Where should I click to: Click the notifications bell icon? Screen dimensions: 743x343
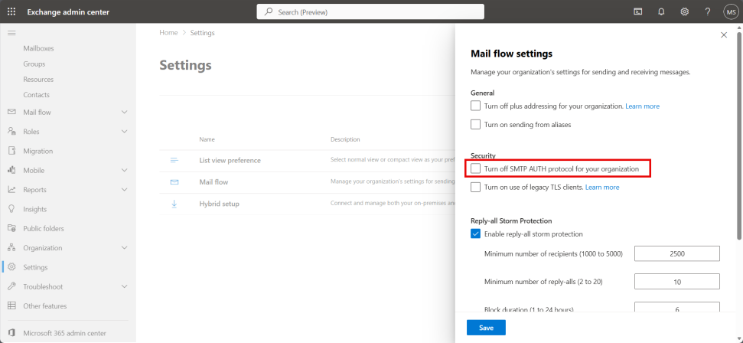click(x=661, y=11)
